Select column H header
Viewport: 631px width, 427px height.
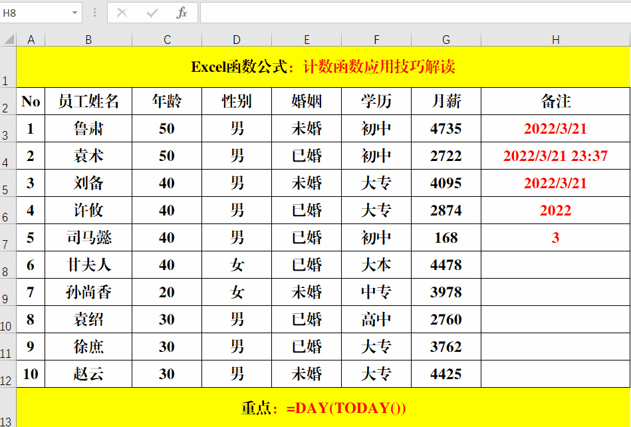(556, 39)
